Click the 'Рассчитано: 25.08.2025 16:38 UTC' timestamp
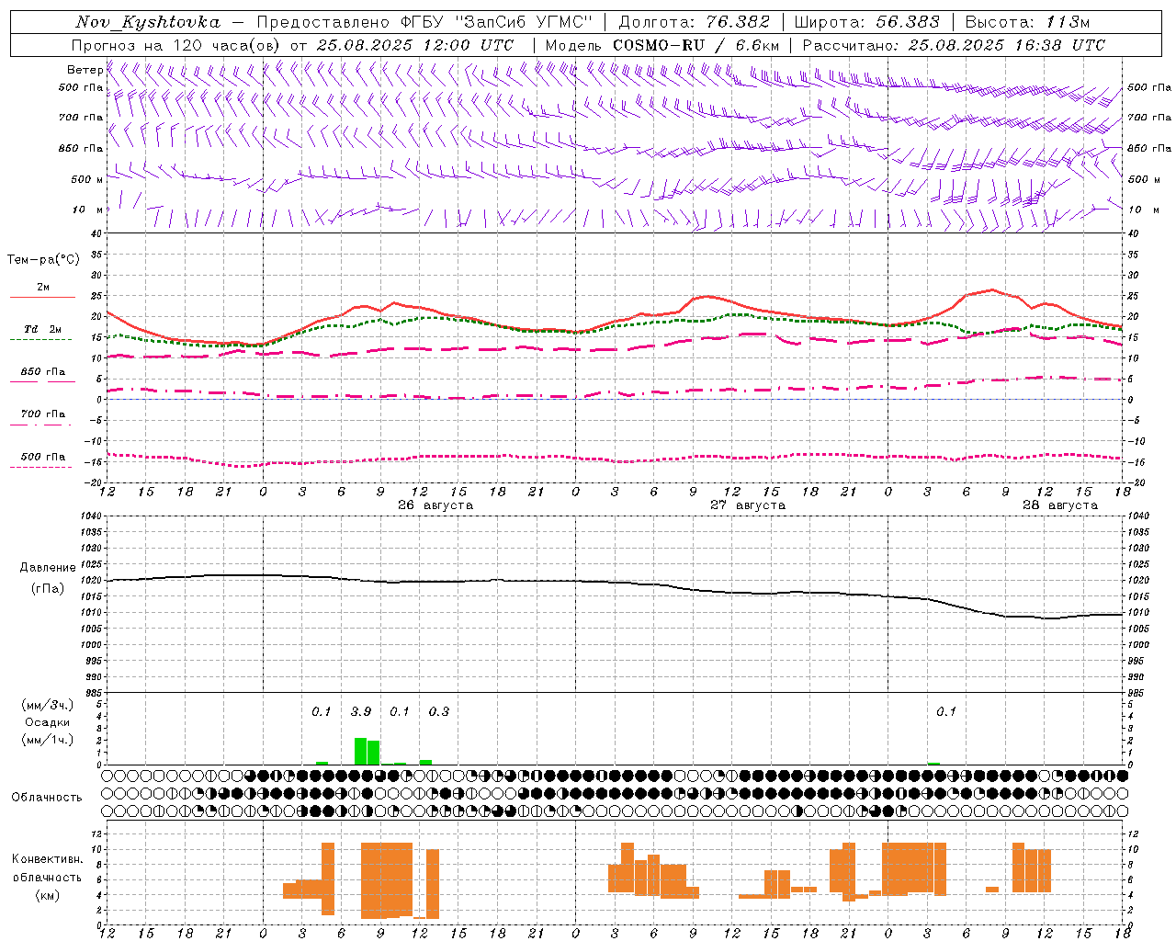Image resolution: width=1176 pixels, height=941 pixels. (954, 45)
